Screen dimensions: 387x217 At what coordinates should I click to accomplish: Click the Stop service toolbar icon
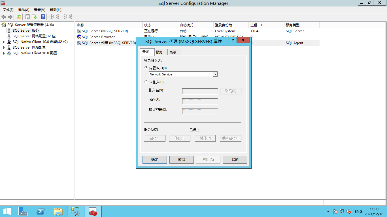pos(65,17)
